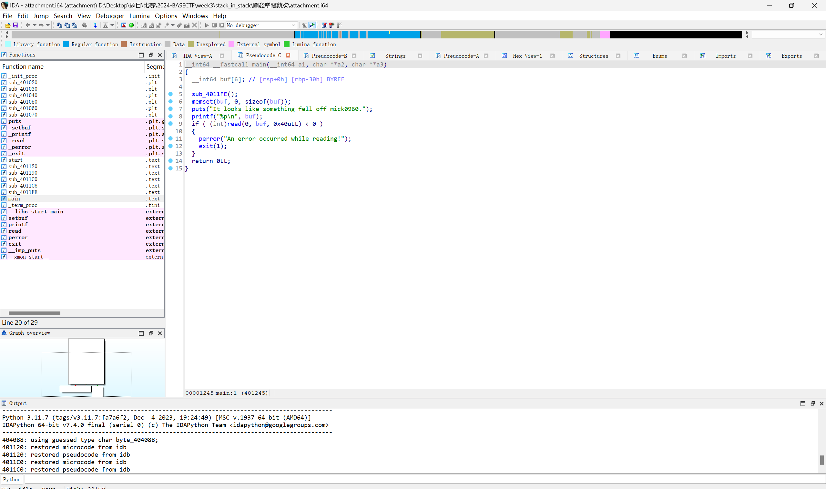Open the Options menu

166,16
